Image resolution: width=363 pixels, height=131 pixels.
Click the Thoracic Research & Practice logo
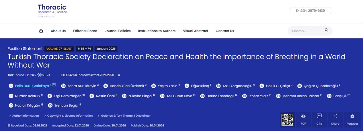pyautogui.click(x=52, y=11)
